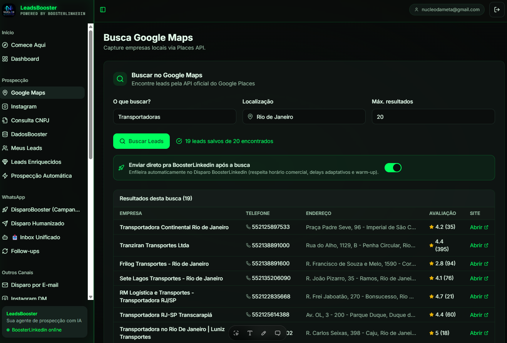This screenshot has width=507, height=343.
Task: Open site for Transportadora Continental Rio de Janeiro
Action: click(x=479, y=227)
